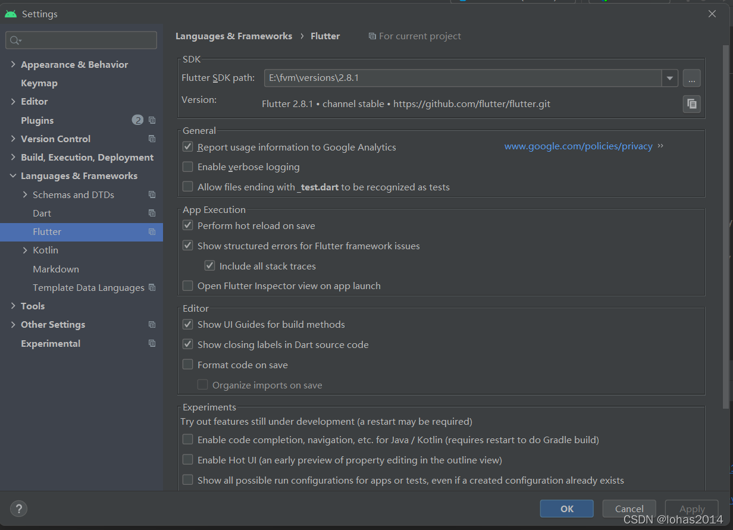Enable Format code on save
The width and height of the screenshot is (733, 530).
[x=187, y=365]
